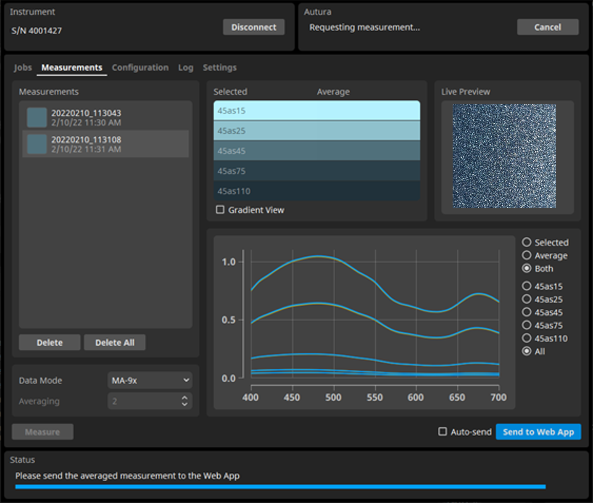Increase the Averaging value with up arrow
Image resolution: width=593 pixels, height=503 pixels.
coord(184,397)
